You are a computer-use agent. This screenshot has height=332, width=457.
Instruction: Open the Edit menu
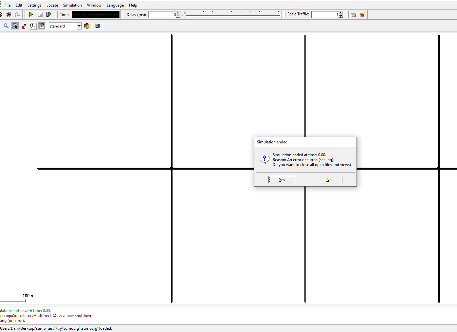[19, 5]
